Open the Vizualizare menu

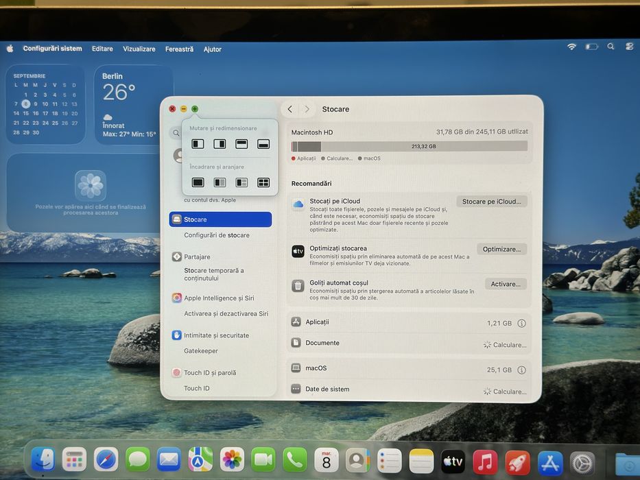pos(139,49)
